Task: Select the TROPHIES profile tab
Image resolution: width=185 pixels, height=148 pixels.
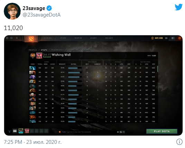Action: coord(73,50)
